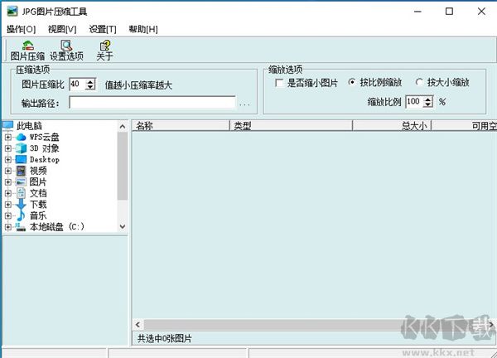The width and height of the screenshot is (497, 358).
Task: Select the 图片 pictures icon
Action: pos(21,182)
